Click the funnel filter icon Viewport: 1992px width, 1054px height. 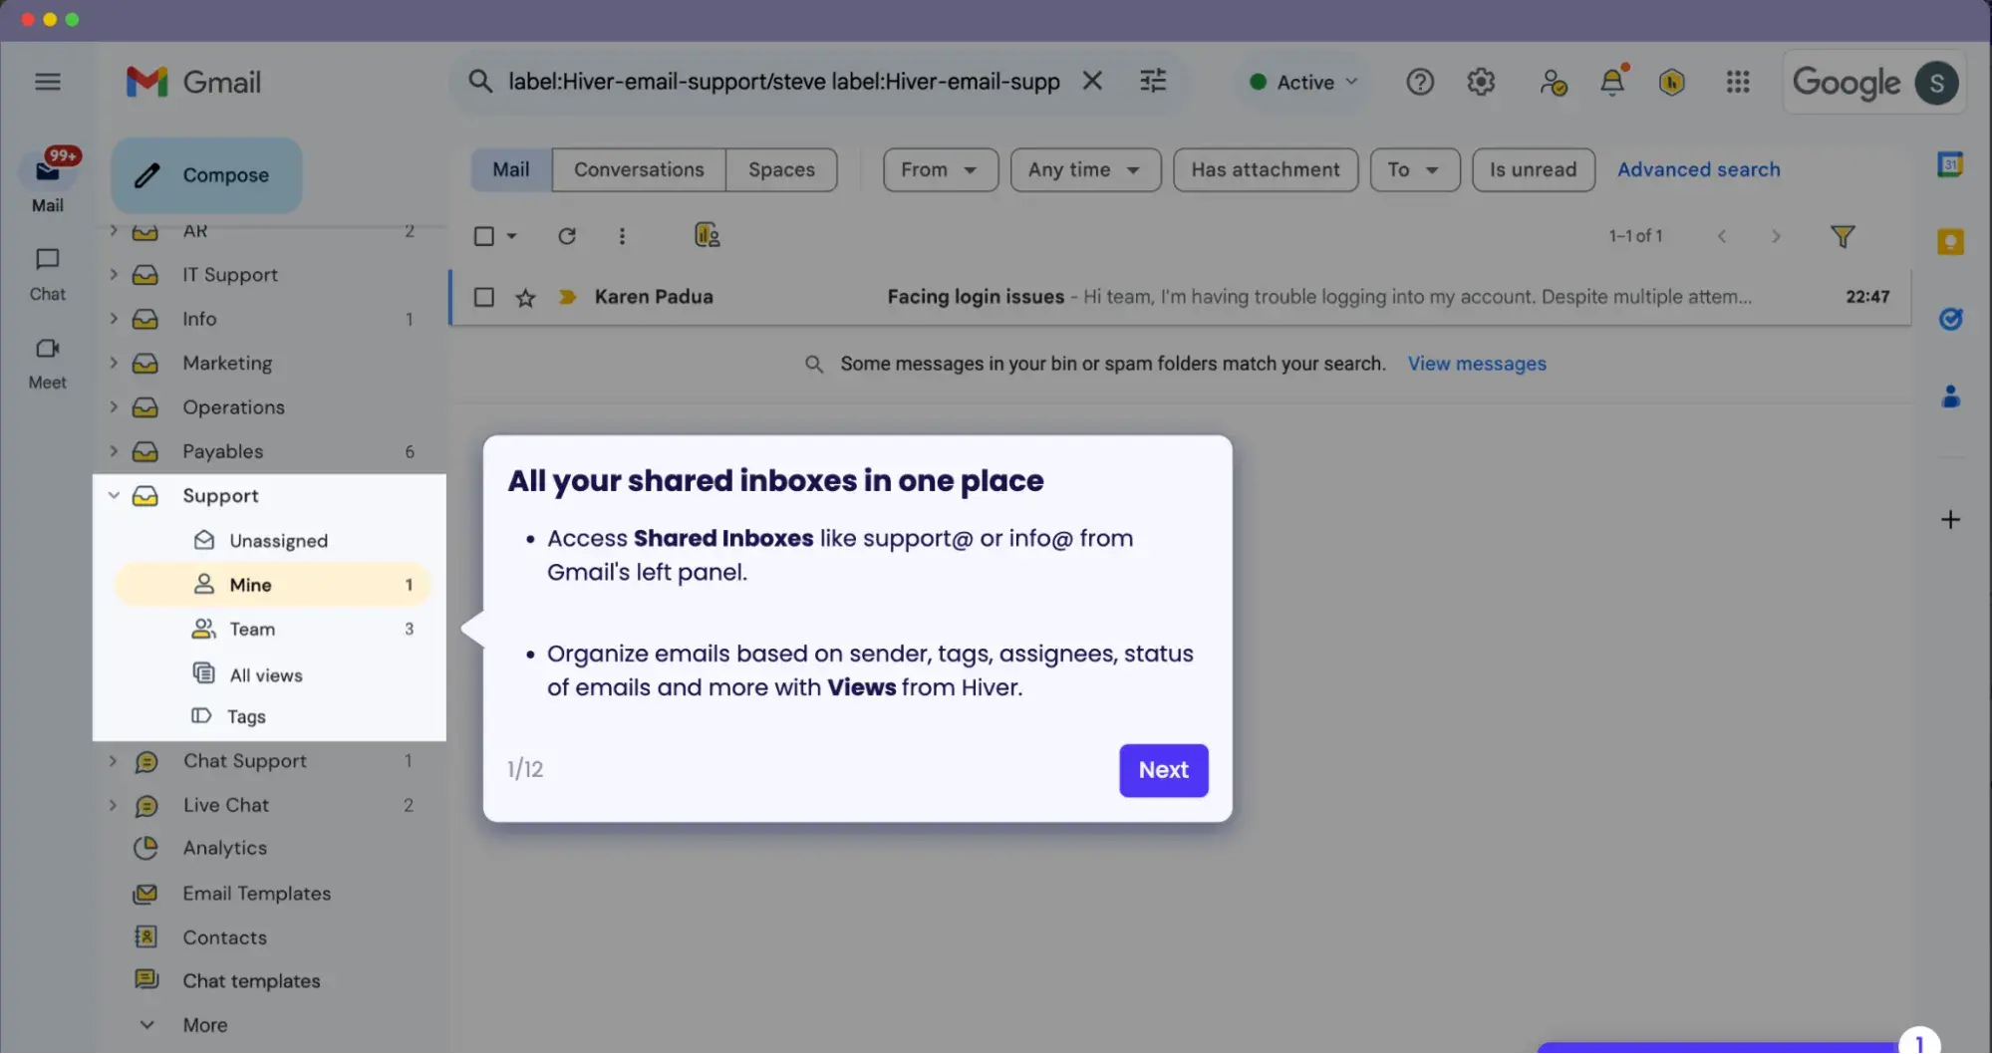click(1843, 236)
